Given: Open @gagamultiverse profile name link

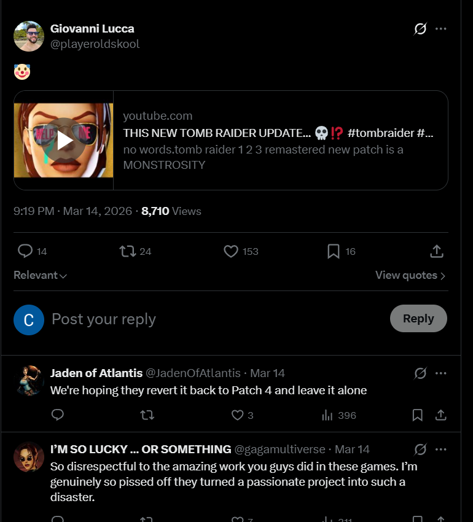Looking at the screenshot, I should [x=141, y=450].
